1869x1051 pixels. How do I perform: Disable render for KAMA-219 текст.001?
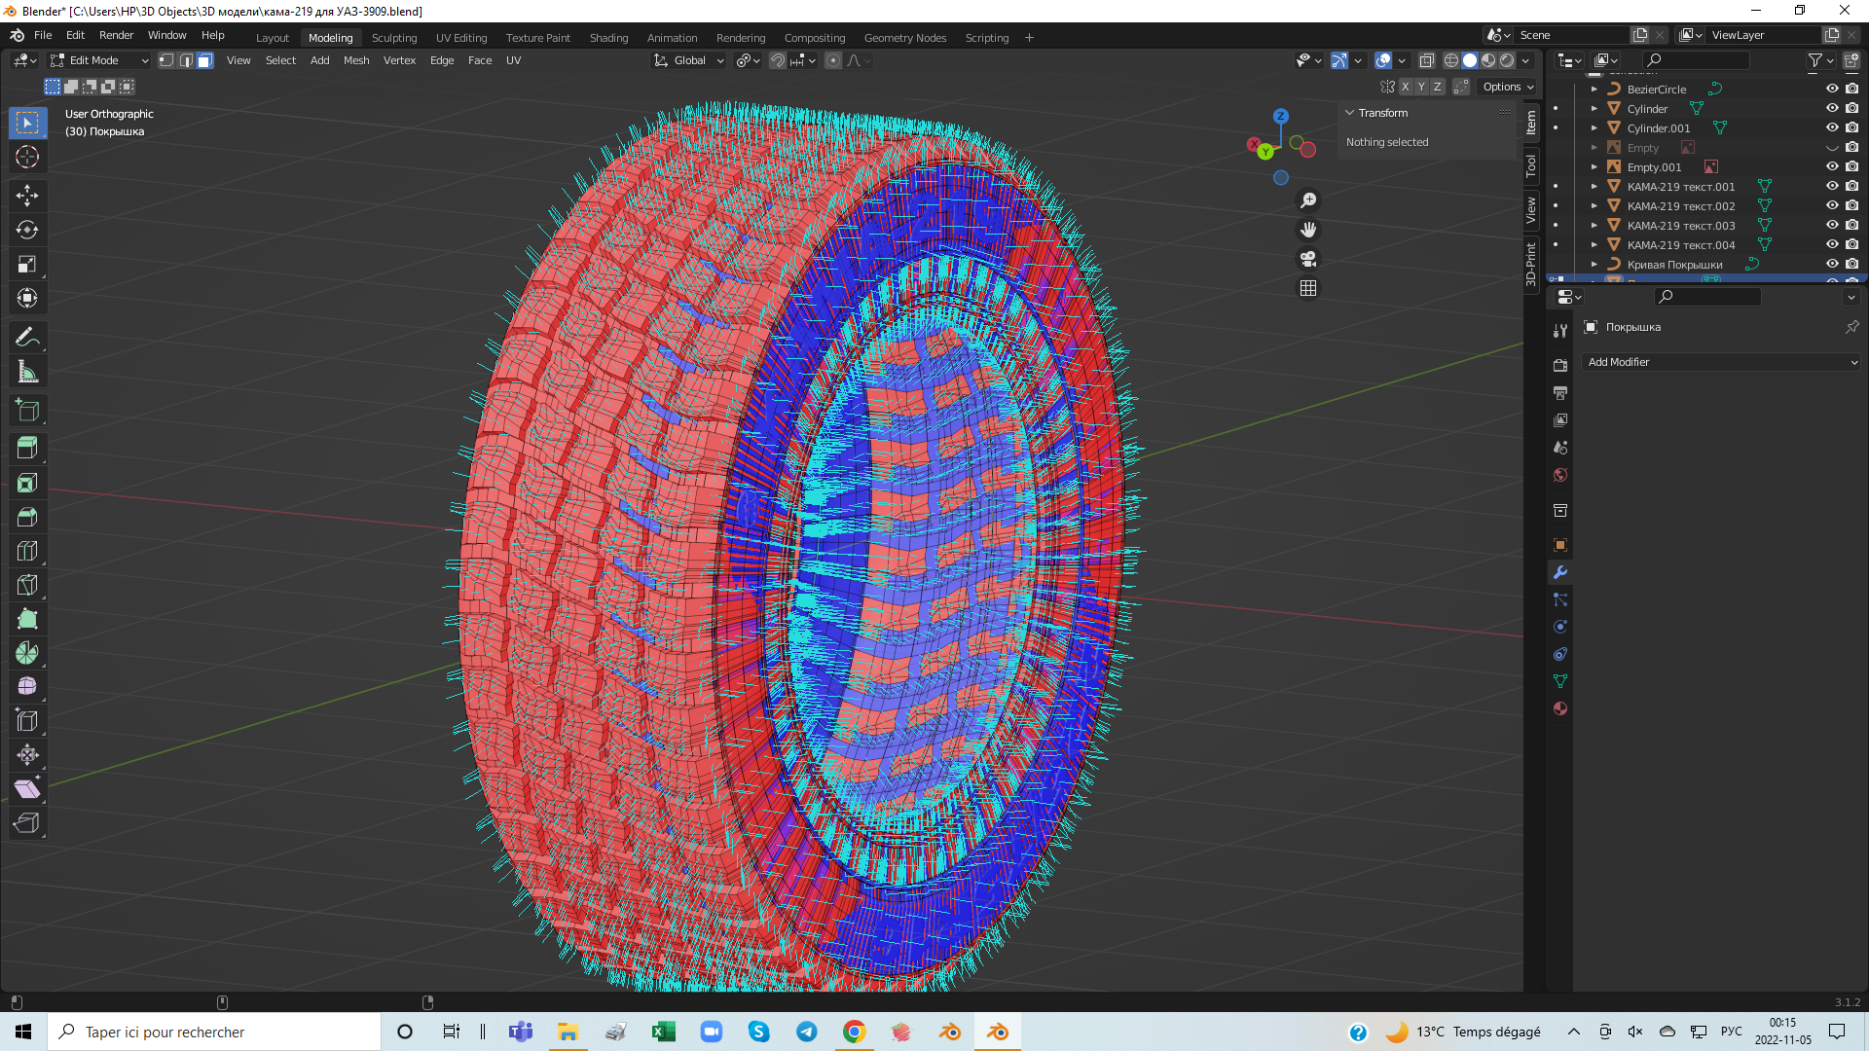point(1851,186)
